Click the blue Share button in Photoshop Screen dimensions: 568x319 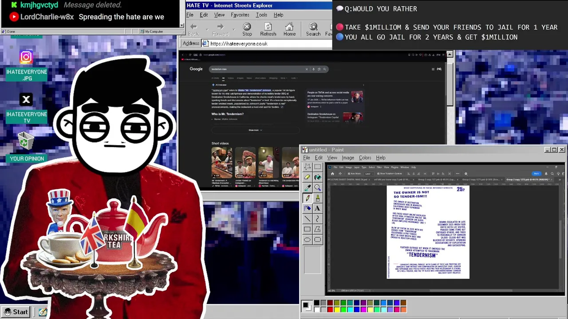pos(536,174)
